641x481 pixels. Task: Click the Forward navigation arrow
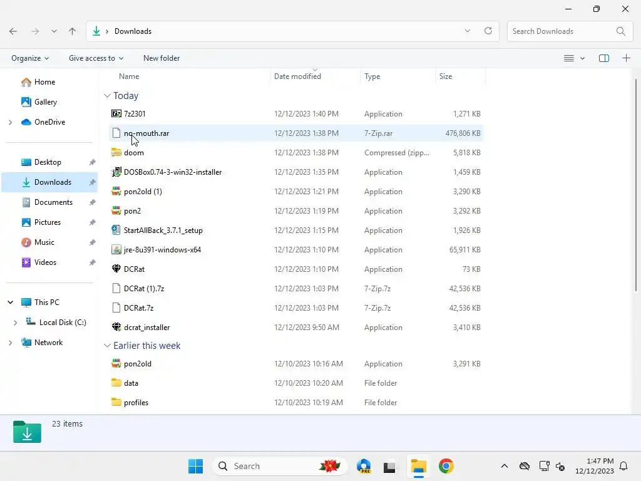35,31
